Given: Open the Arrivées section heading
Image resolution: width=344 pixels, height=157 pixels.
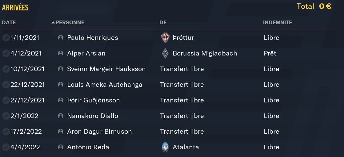Looking at the screenshot, I should pyautogui.click(x=15, y=8).
